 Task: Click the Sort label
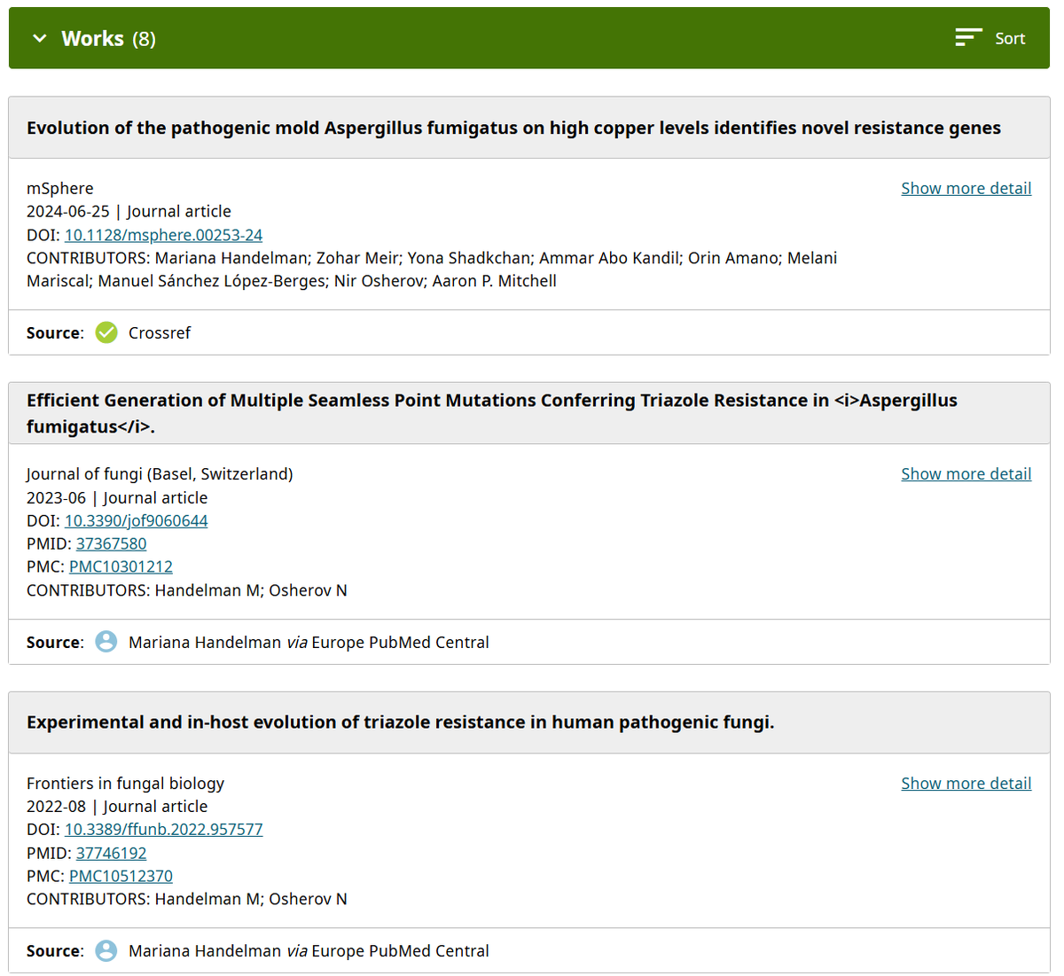[1010, 38]
